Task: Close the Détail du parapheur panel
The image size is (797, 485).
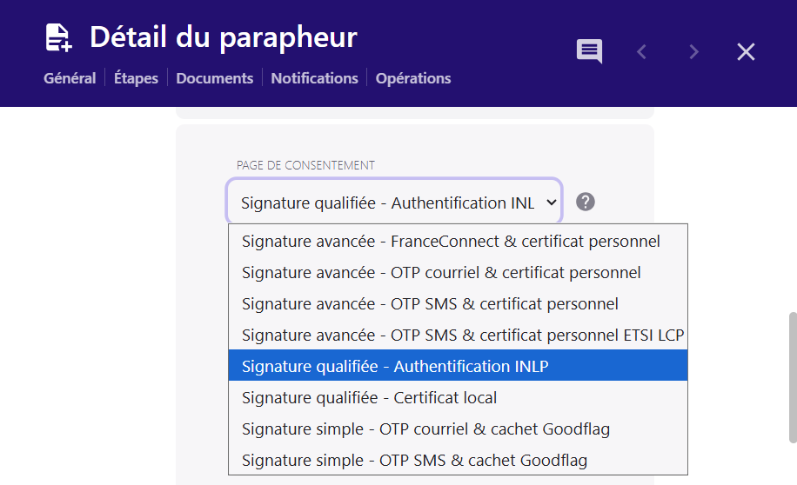Action: (x=746, y=52)
